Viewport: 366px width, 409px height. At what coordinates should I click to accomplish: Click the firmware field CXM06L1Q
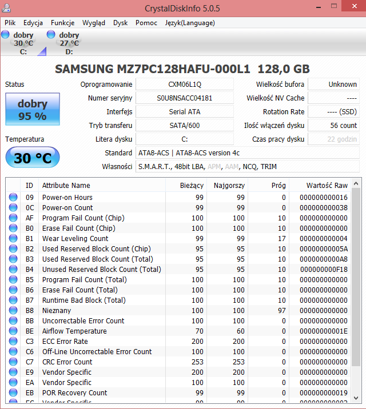[x=185, y=85]
